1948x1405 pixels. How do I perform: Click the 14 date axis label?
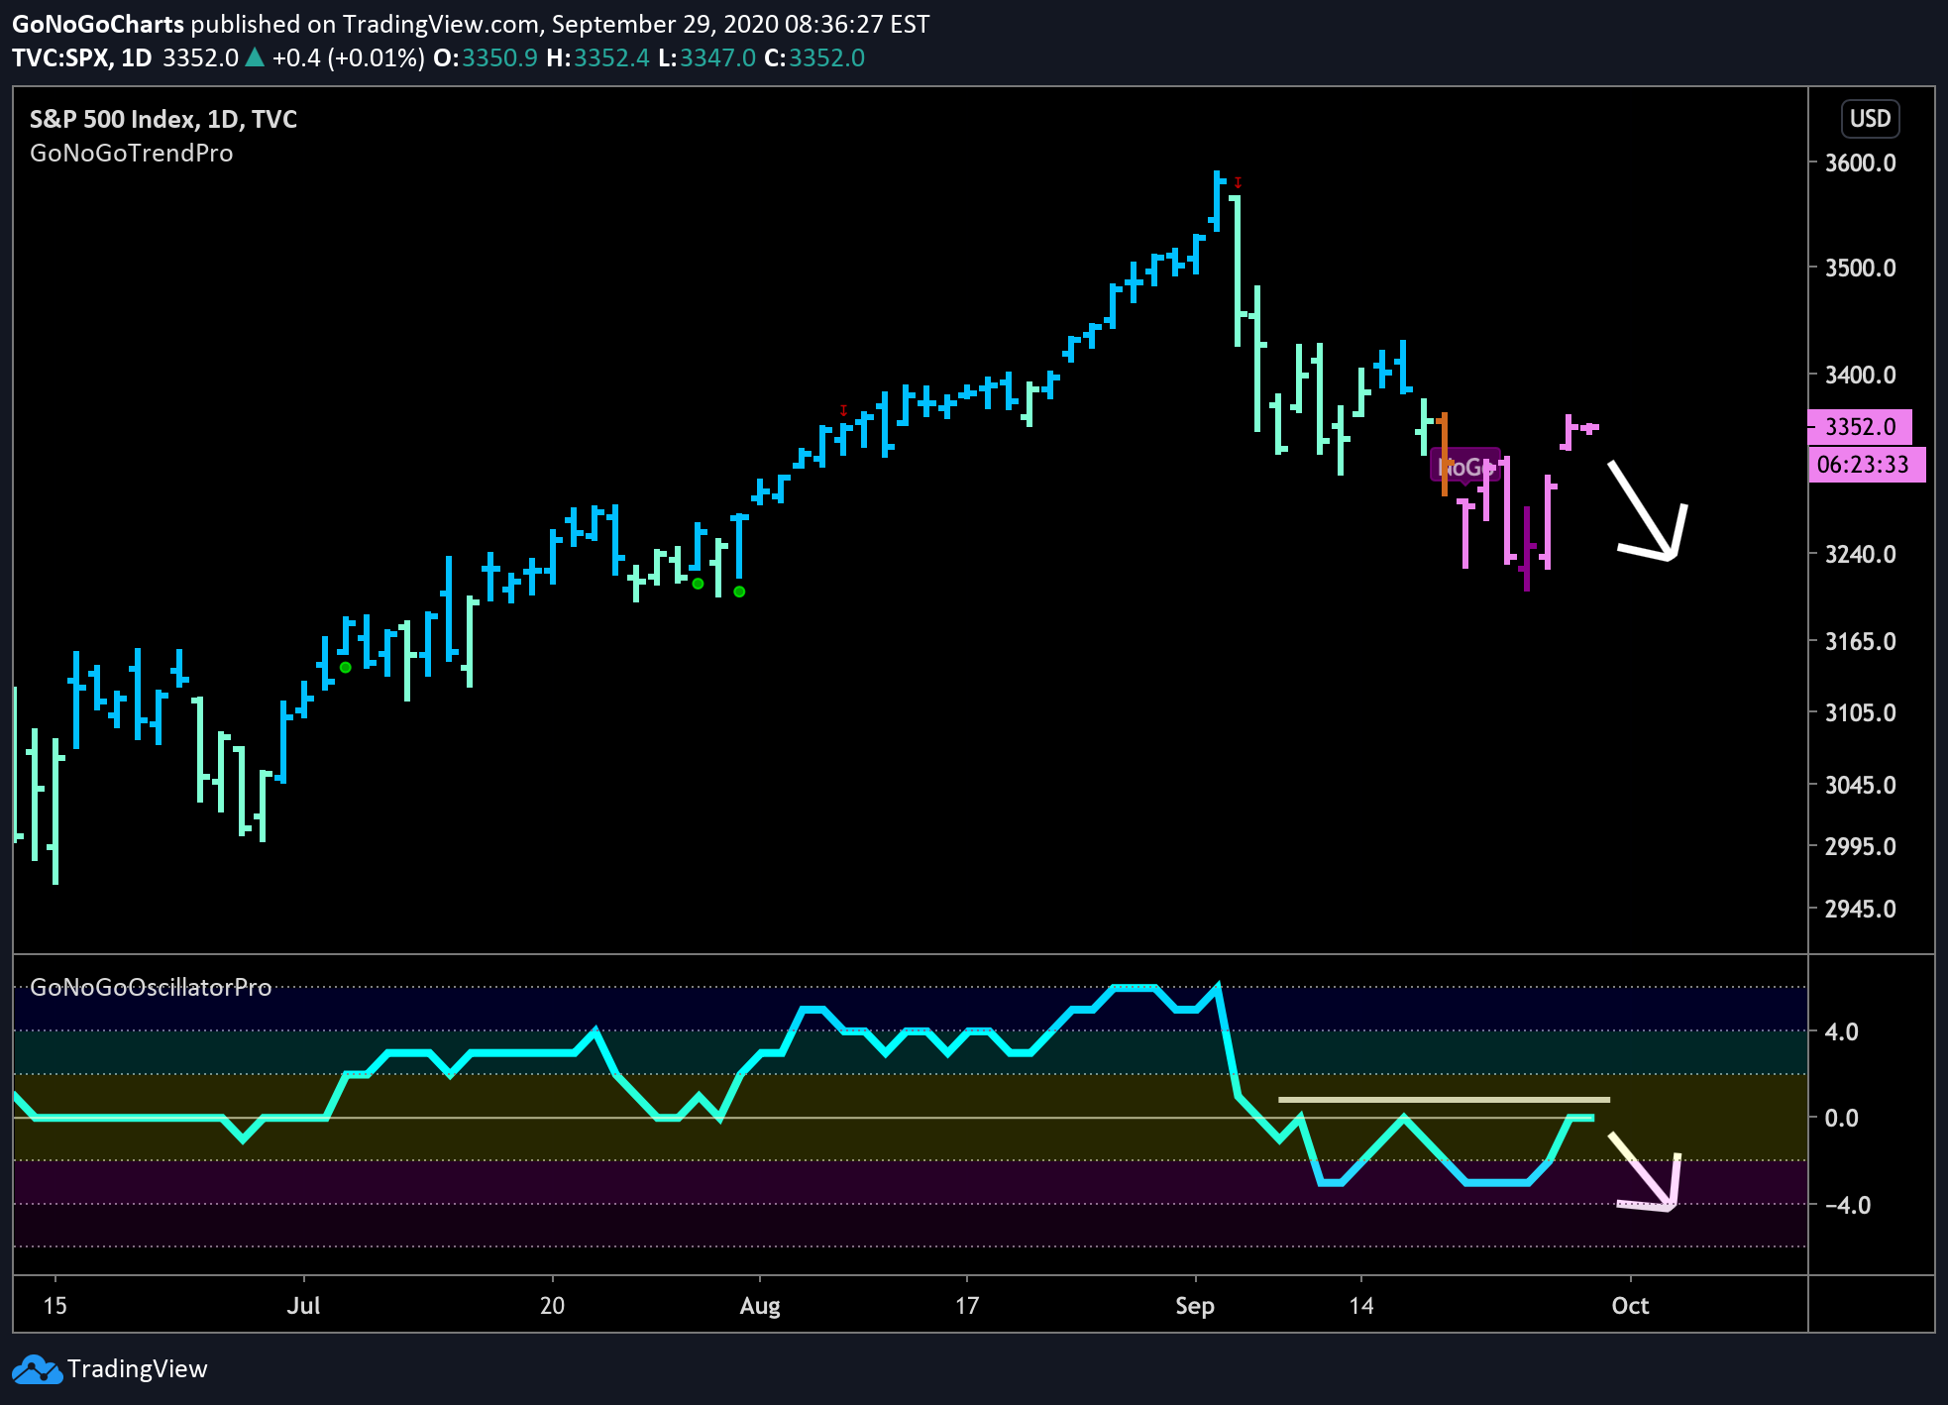click(x=1361, y=1306)
